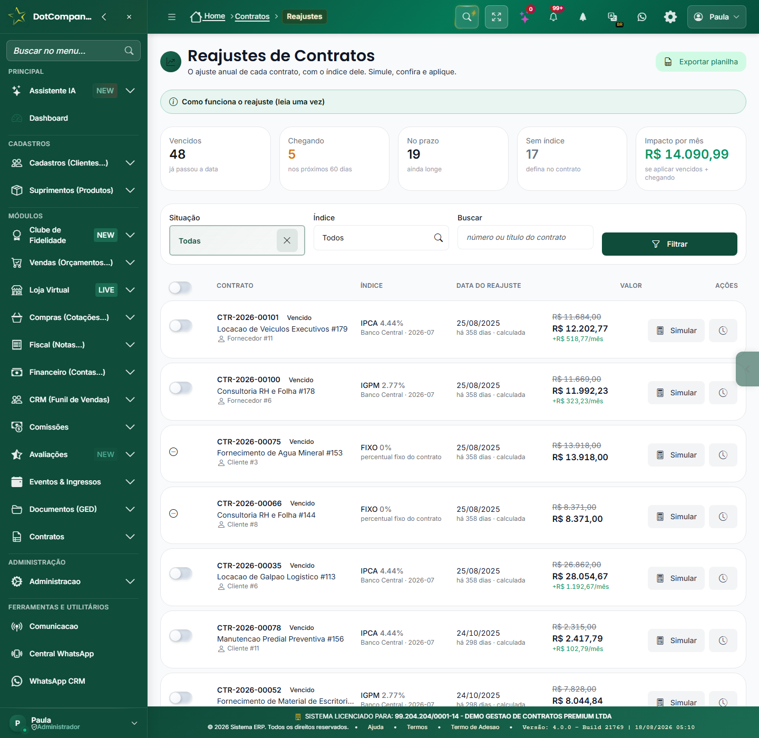Open the settings gear icon
The height and width of the screenshot is (738, 759).
tap(670, 17)
